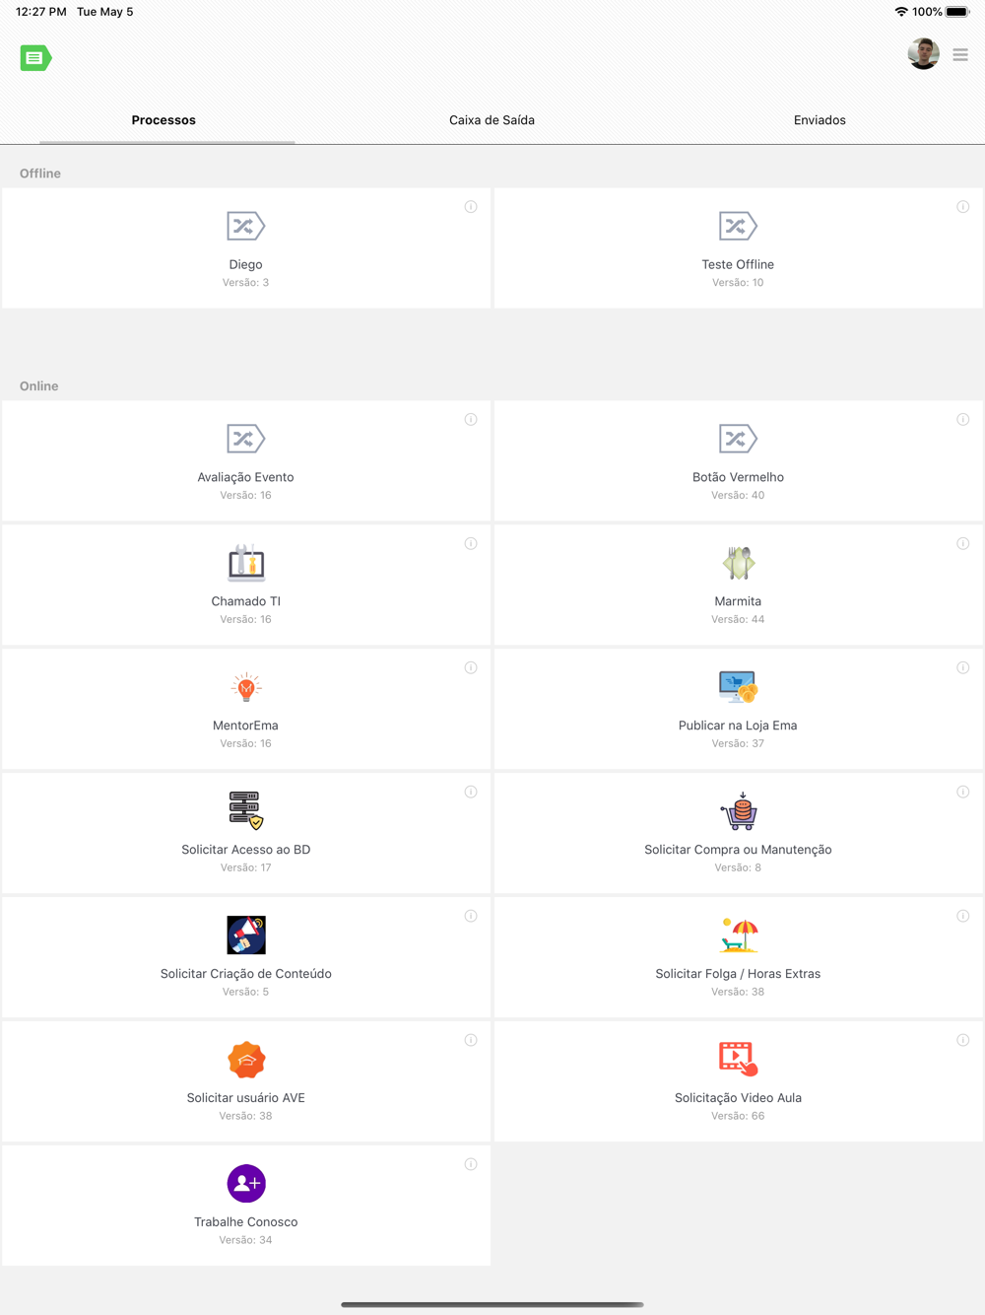Show info for Diego process
The image size is (985, 1315).
471,207
